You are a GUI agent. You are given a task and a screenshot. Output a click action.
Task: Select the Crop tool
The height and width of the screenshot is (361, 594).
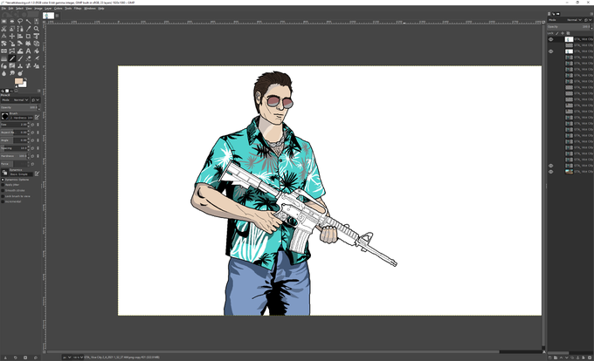[29, 37]
